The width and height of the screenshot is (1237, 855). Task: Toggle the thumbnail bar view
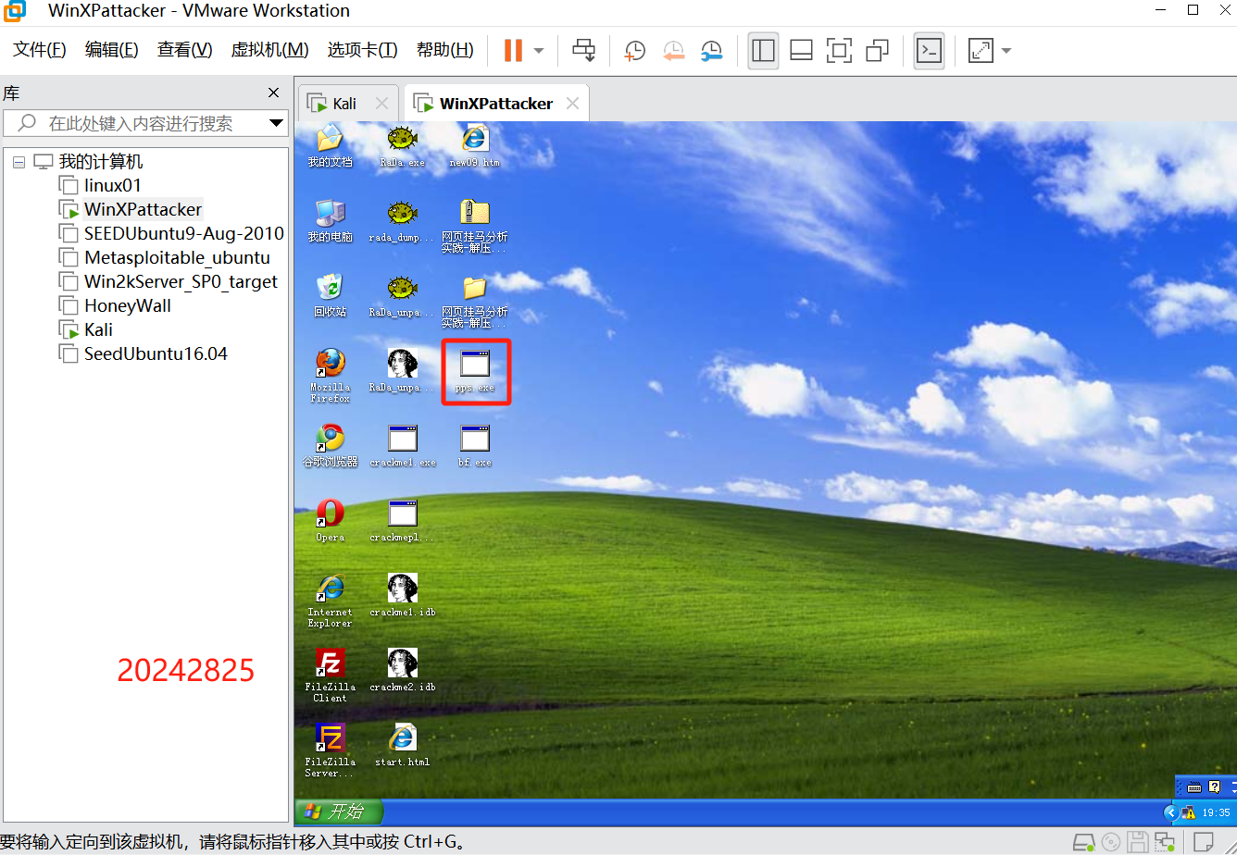[x=802, y=51]
